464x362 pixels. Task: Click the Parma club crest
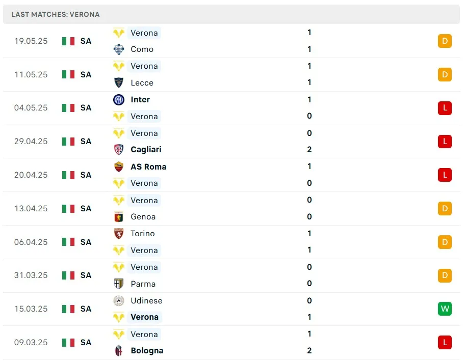(x=119, y=284)
